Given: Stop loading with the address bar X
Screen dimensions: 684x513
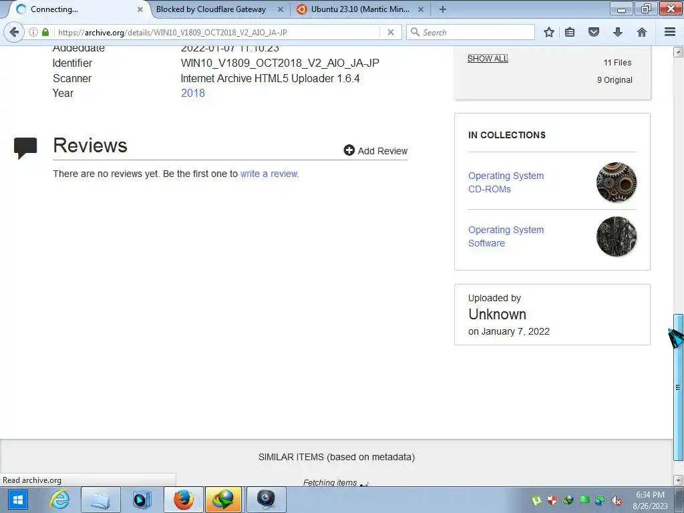Looking at the screenshot, I should click(x=391, y=32).
